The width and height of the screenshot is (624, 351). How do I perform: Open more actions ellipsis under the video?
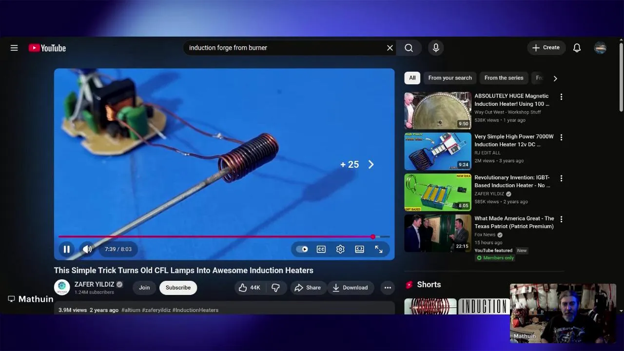(388, 288)
